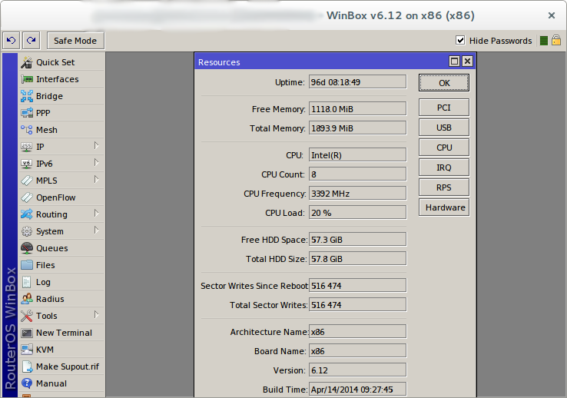Image resolution: width=567 pixels, height=398 pixels.
Task: Expand the IP submenu arrow
Action: tap(96, 146)
